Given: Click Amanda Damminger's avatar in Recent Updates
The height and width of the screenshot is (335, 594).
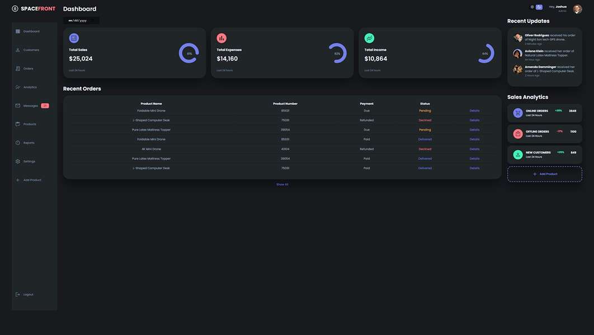Looking at the screenshot, I should [518, 69].
